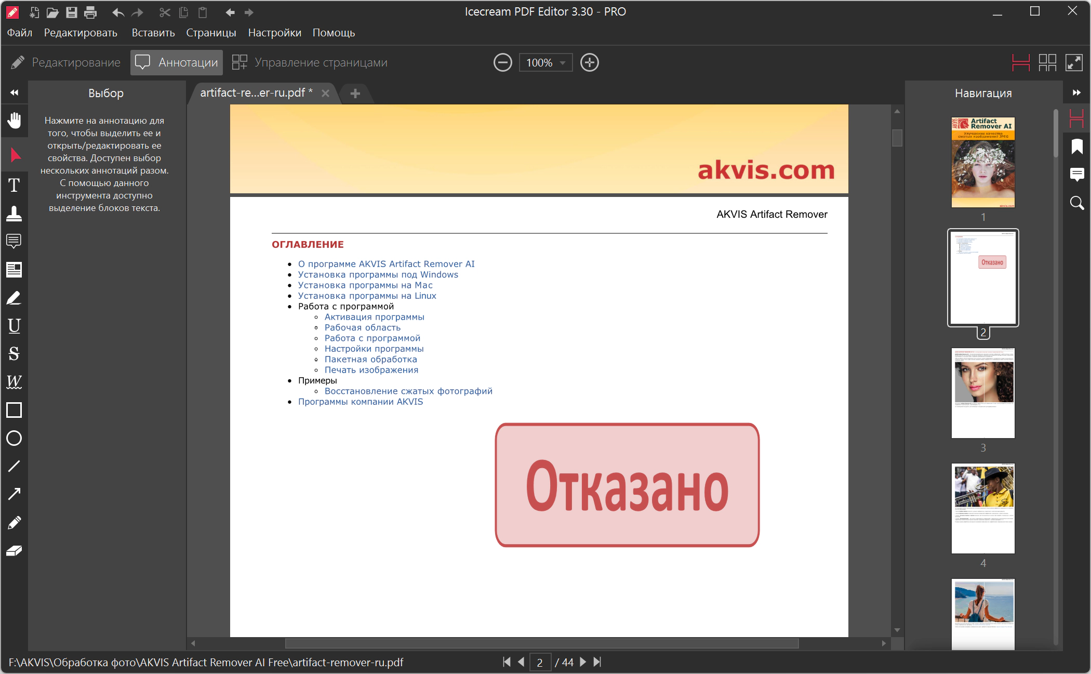Select the Rectangle shape tool

pos(14,410)
